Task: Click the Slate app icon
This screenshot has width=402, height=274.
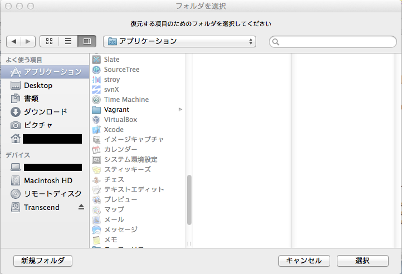Action: pyautogui.click(x=96, y=60)
